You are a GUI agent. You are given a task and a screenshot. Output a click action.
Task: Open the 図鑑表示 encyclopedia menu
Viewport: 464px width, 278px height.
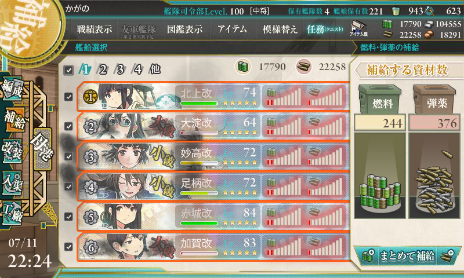tap(184, 29)
